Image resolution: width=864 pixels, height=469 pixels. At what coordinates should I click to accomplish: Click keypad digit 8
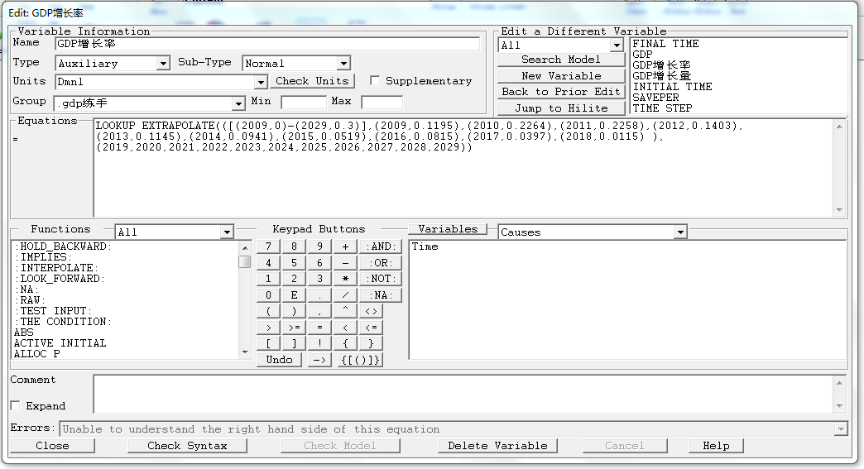point(295,246)
